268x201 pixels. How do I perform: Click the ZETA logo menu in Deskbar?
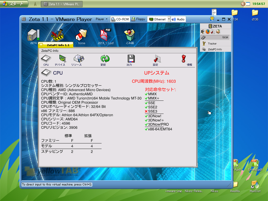pos(215,26)
